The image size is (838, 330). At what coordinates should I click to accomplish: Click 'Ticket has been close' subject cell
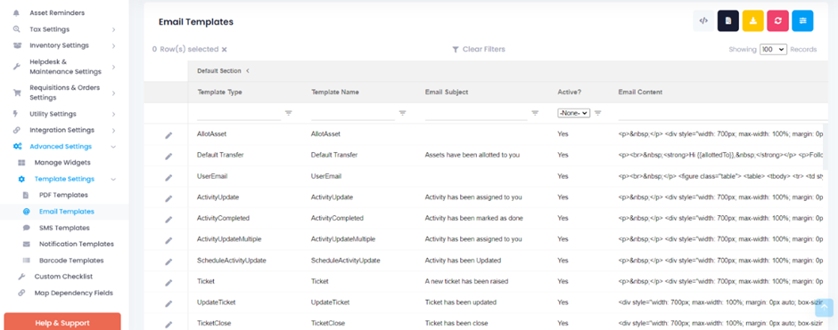tap(456, 323)
